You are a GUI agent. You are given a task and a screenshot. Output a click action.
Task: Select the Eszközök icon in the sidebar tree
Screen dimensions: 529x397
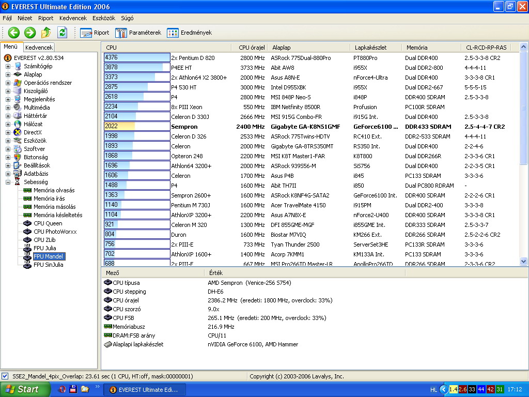click(18, 141)
